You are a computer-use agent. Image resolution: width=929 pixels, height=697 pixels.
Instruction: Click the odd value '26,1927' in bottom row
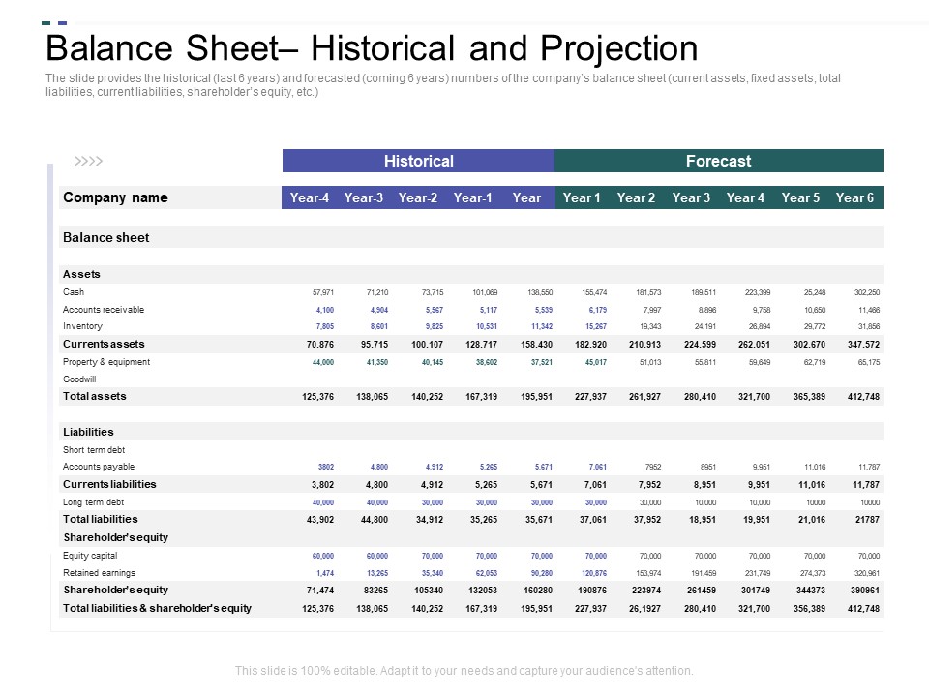644,608
